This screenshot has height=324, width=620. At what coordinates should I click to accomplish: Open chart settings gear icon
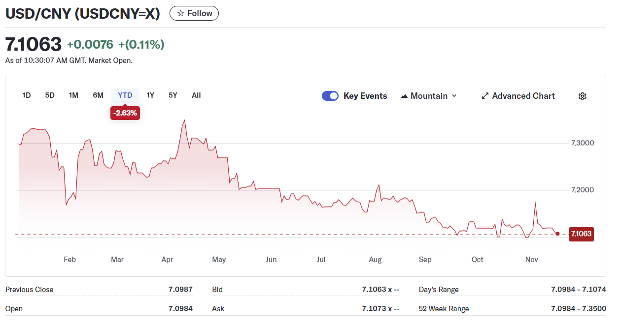pyautogui.click(x=582, y=96)
